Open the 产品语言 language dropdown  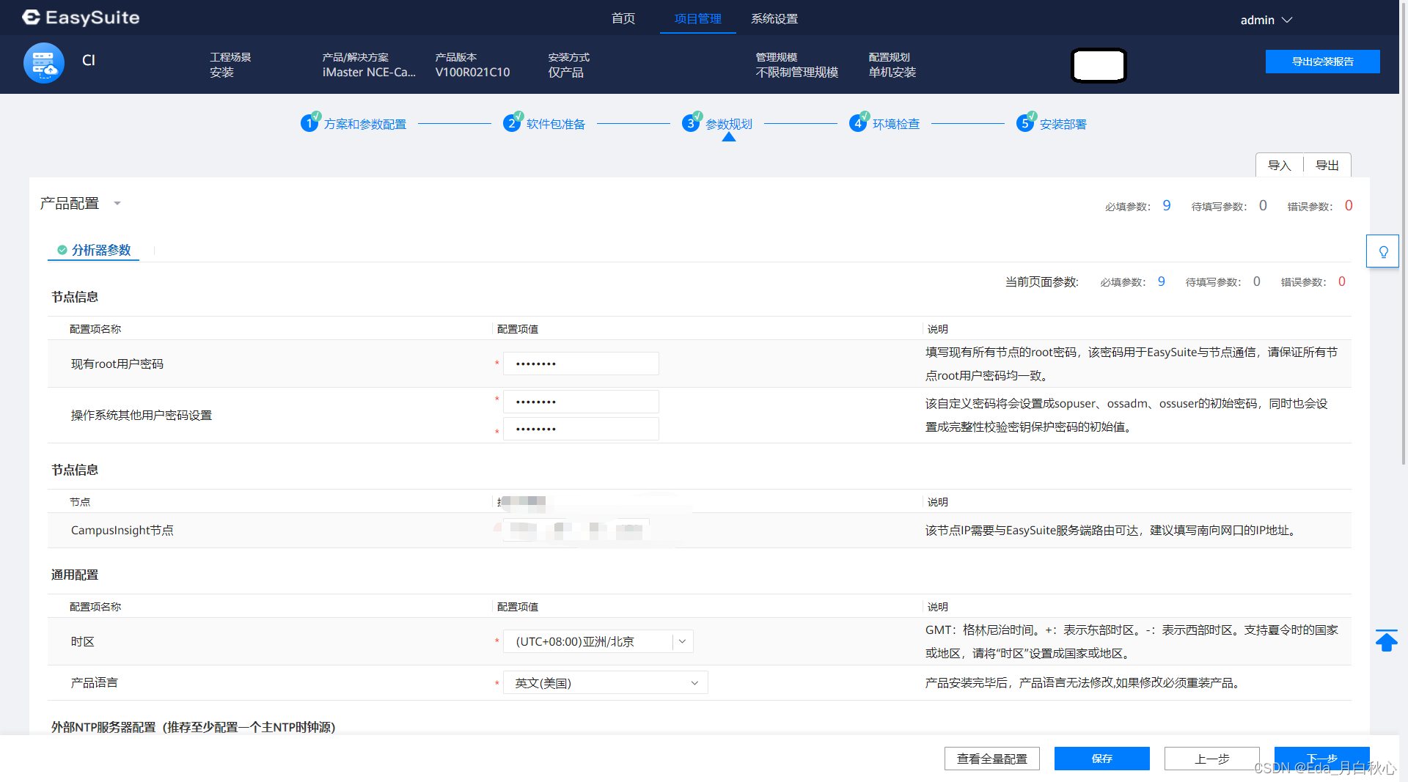(606, 682)
